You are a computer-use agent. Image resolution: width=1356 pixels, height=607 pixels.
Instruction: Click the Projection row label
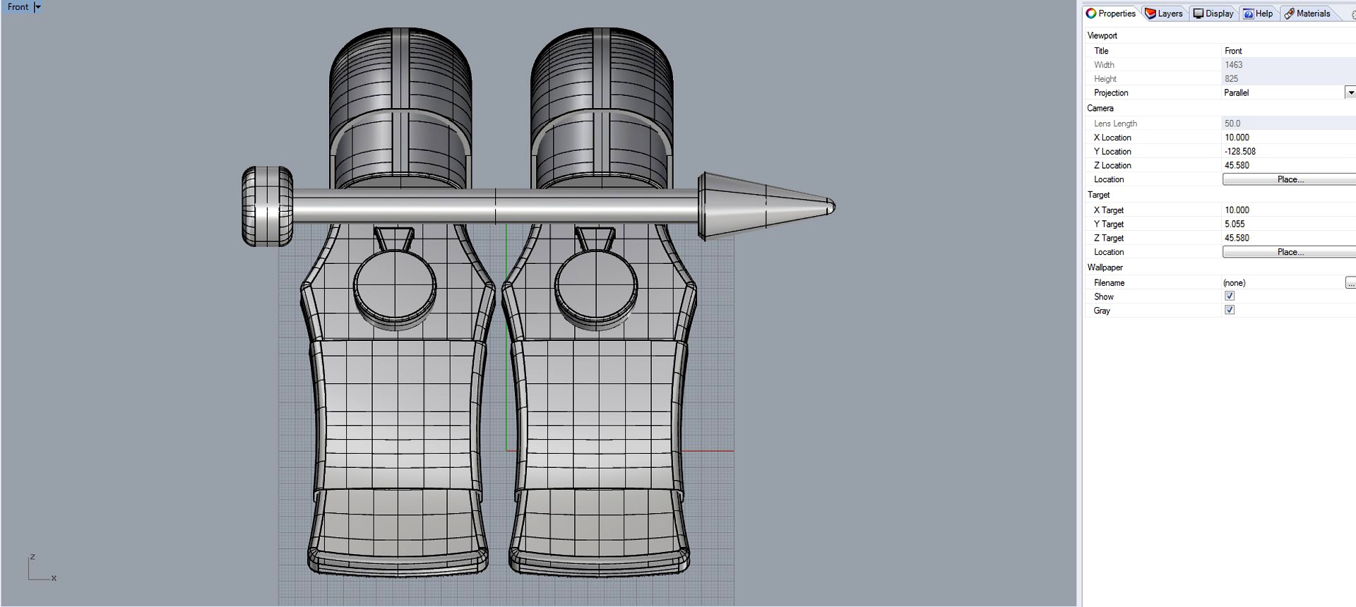coord(1111,93)
